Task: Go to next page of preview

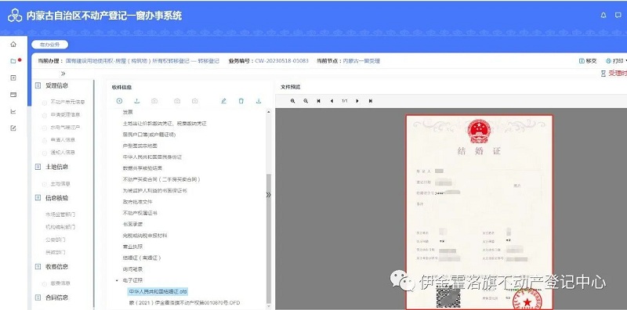Action: [357, 101]
